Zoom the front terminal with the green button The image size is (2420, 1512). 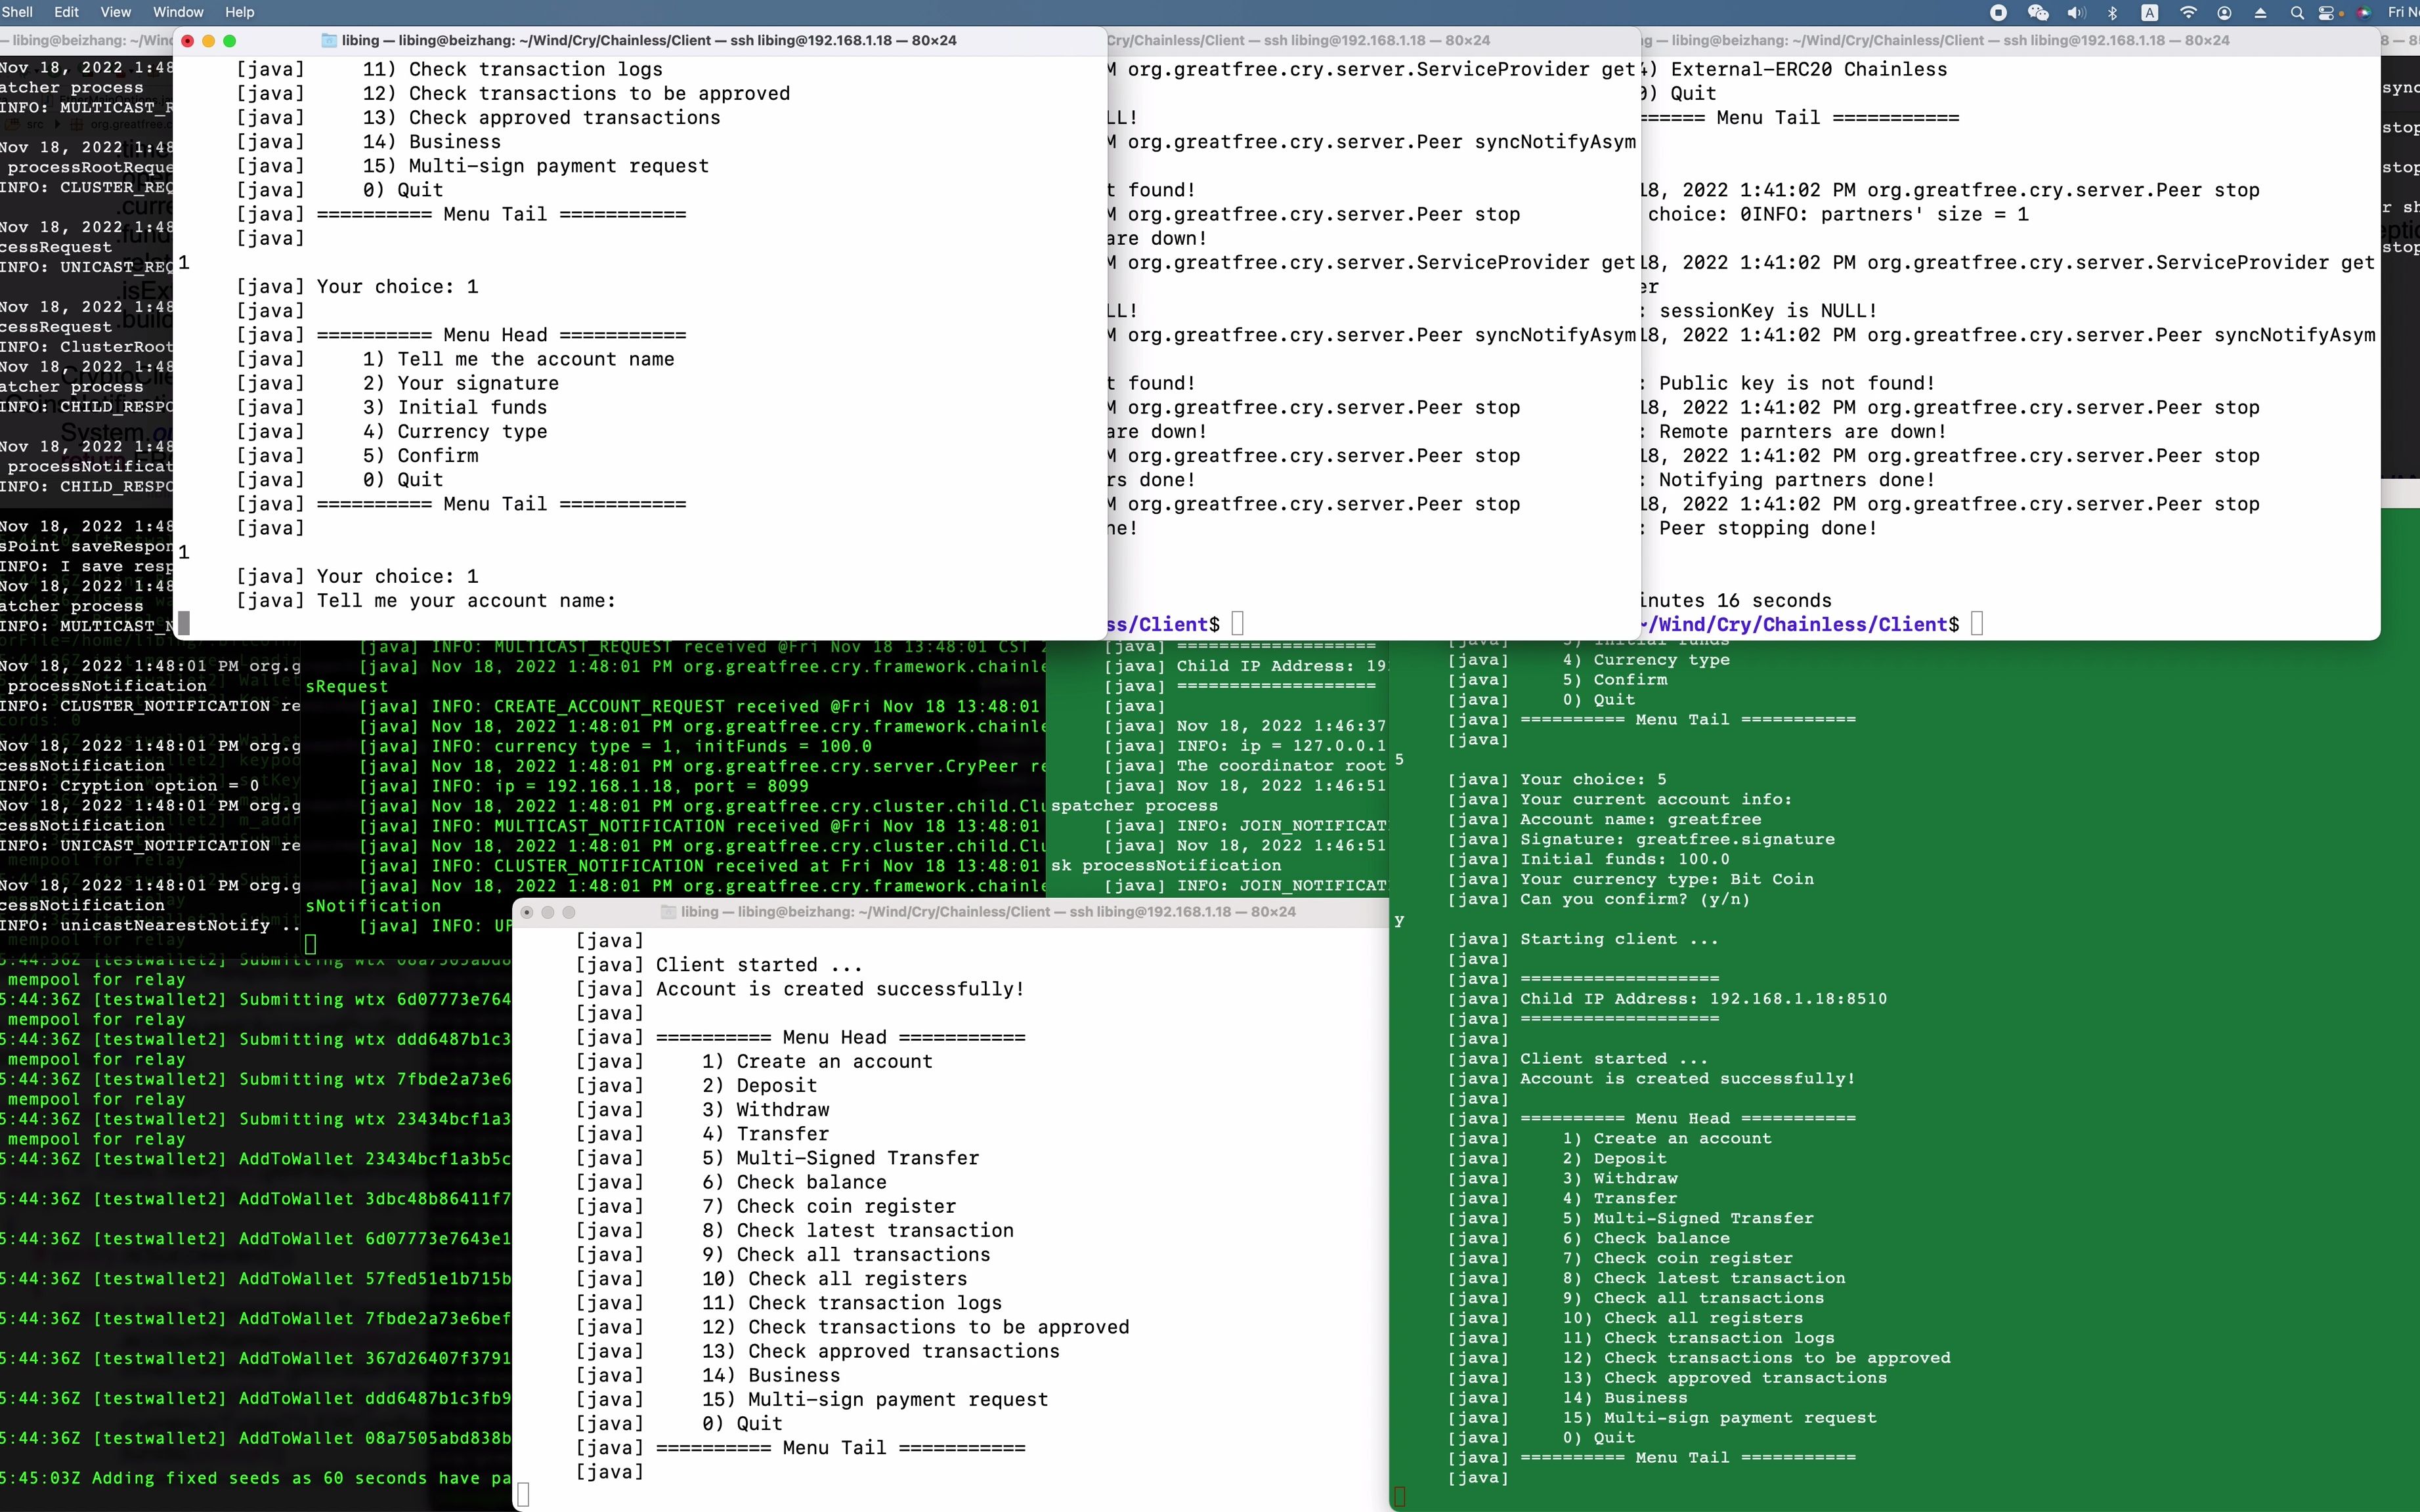coord(229,41)
